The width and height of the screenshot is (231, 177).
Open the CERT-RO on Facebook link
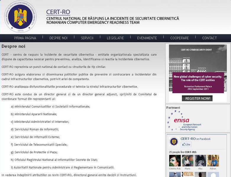click(196, 139)
